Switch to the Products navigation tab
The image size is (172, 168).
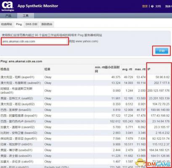[8, 16]
